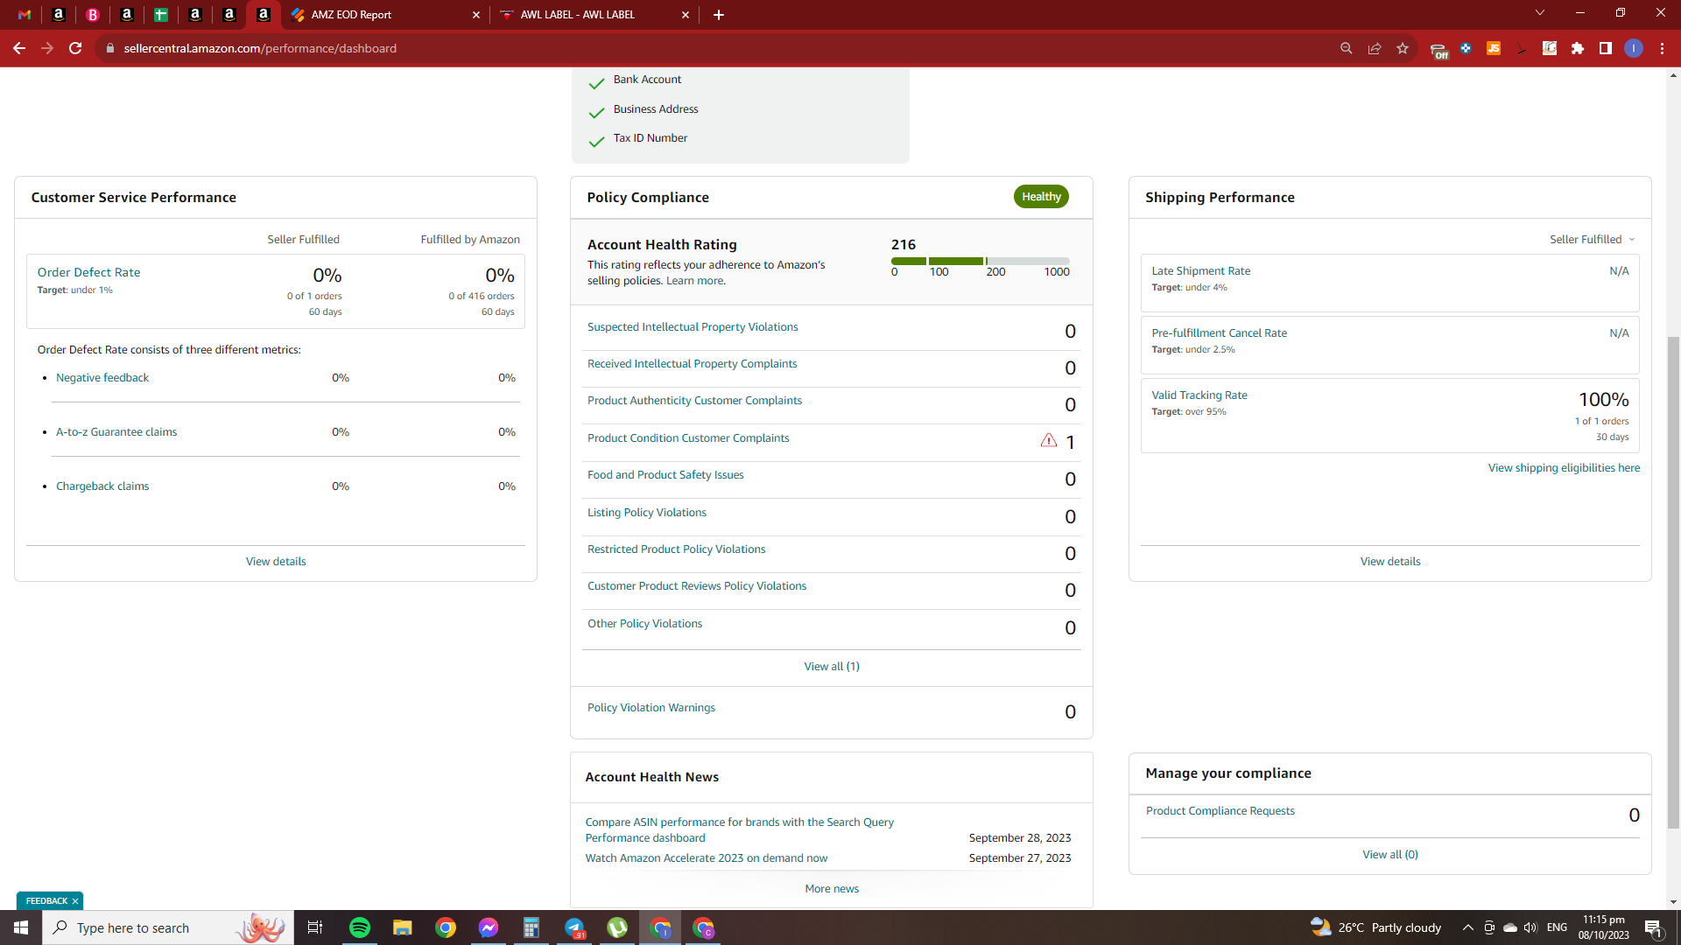This screenshot has height=945, width=1681.
Task: Click the extension showing Off badge
Action: pyautogui.click(x=1438, y=50)
